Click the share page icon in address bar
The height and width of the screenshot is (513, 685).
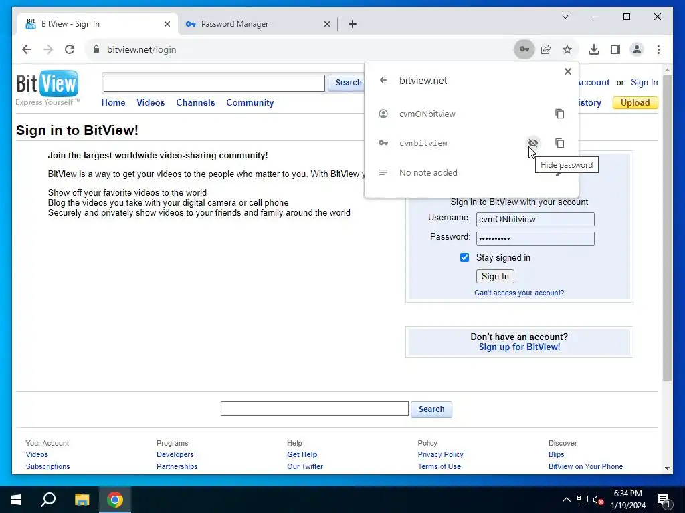tap(546, 49)
